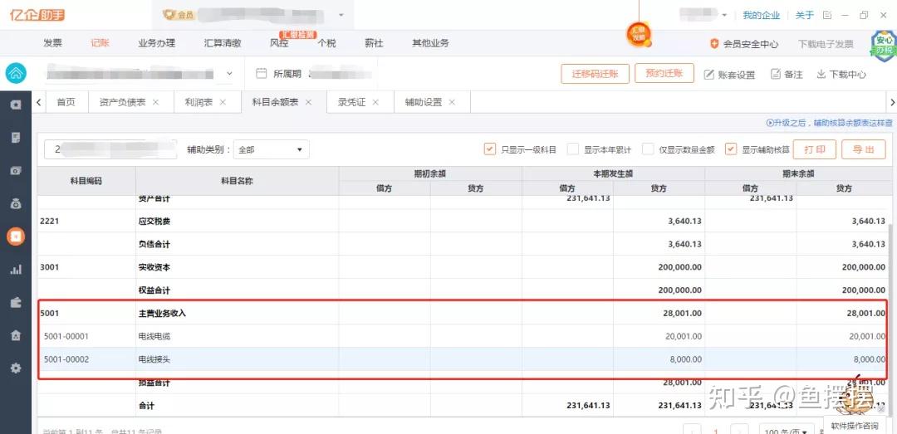Switch to the 辅助设置 tab
The image size is (897, 434).
pyautogui.click(x=424, y=102)
